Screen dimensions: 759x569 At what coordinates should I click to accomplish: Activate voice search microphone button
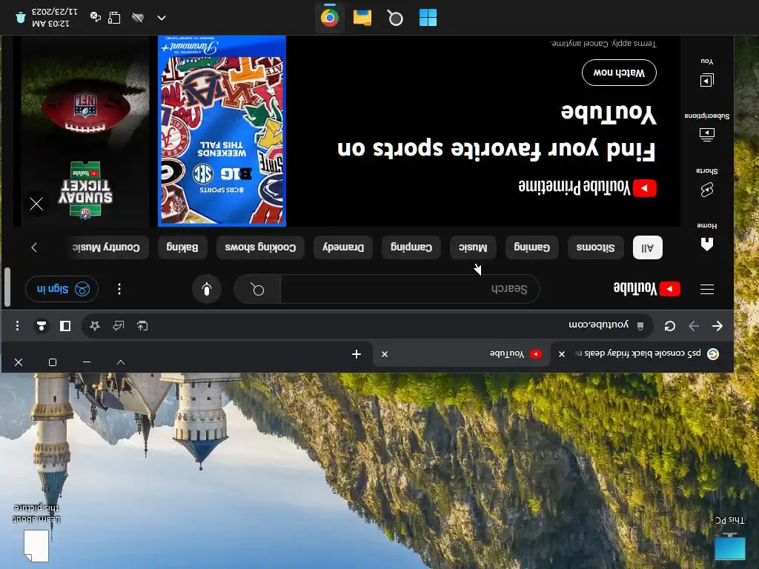point(207,290)
